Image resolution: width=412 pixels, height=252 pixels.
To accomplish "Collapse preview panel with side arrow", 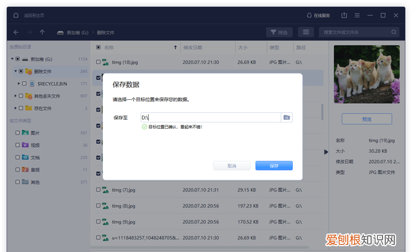I will (x=326, y=151).
